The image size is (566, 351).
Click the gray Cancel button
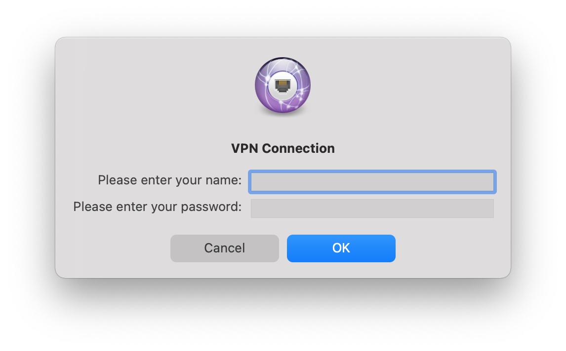(x=225, y=248)
